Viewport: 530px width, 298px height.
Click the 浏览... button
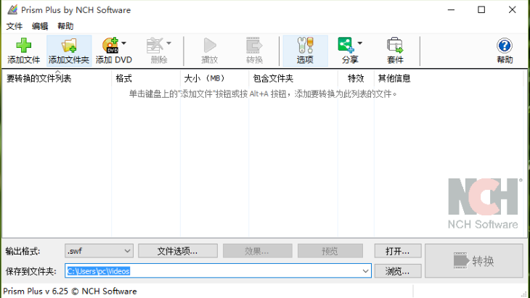tap(398, 271)
